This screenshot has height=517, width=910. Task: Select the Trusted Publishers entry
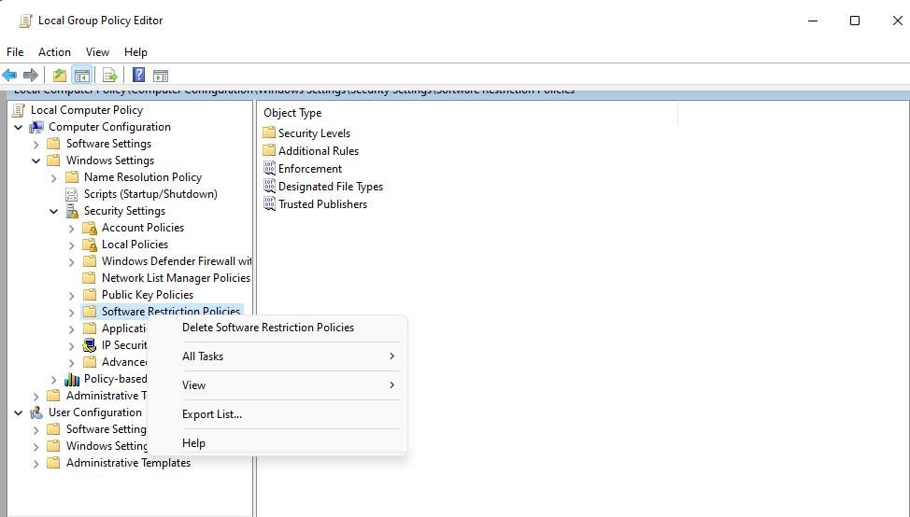coord(322,204)
